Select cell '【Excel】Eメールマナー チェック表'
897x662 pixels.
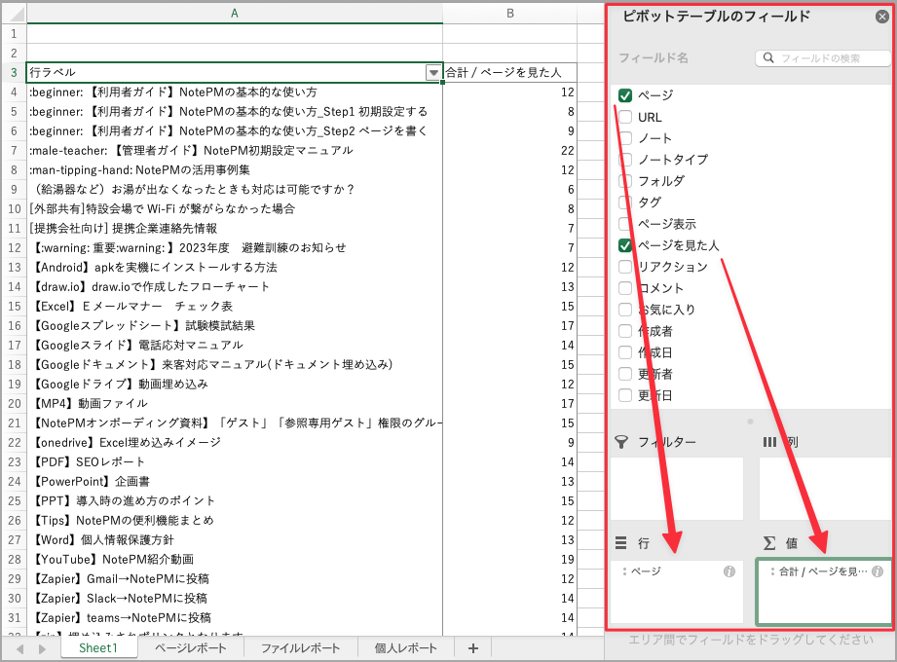tap(235, 307)
